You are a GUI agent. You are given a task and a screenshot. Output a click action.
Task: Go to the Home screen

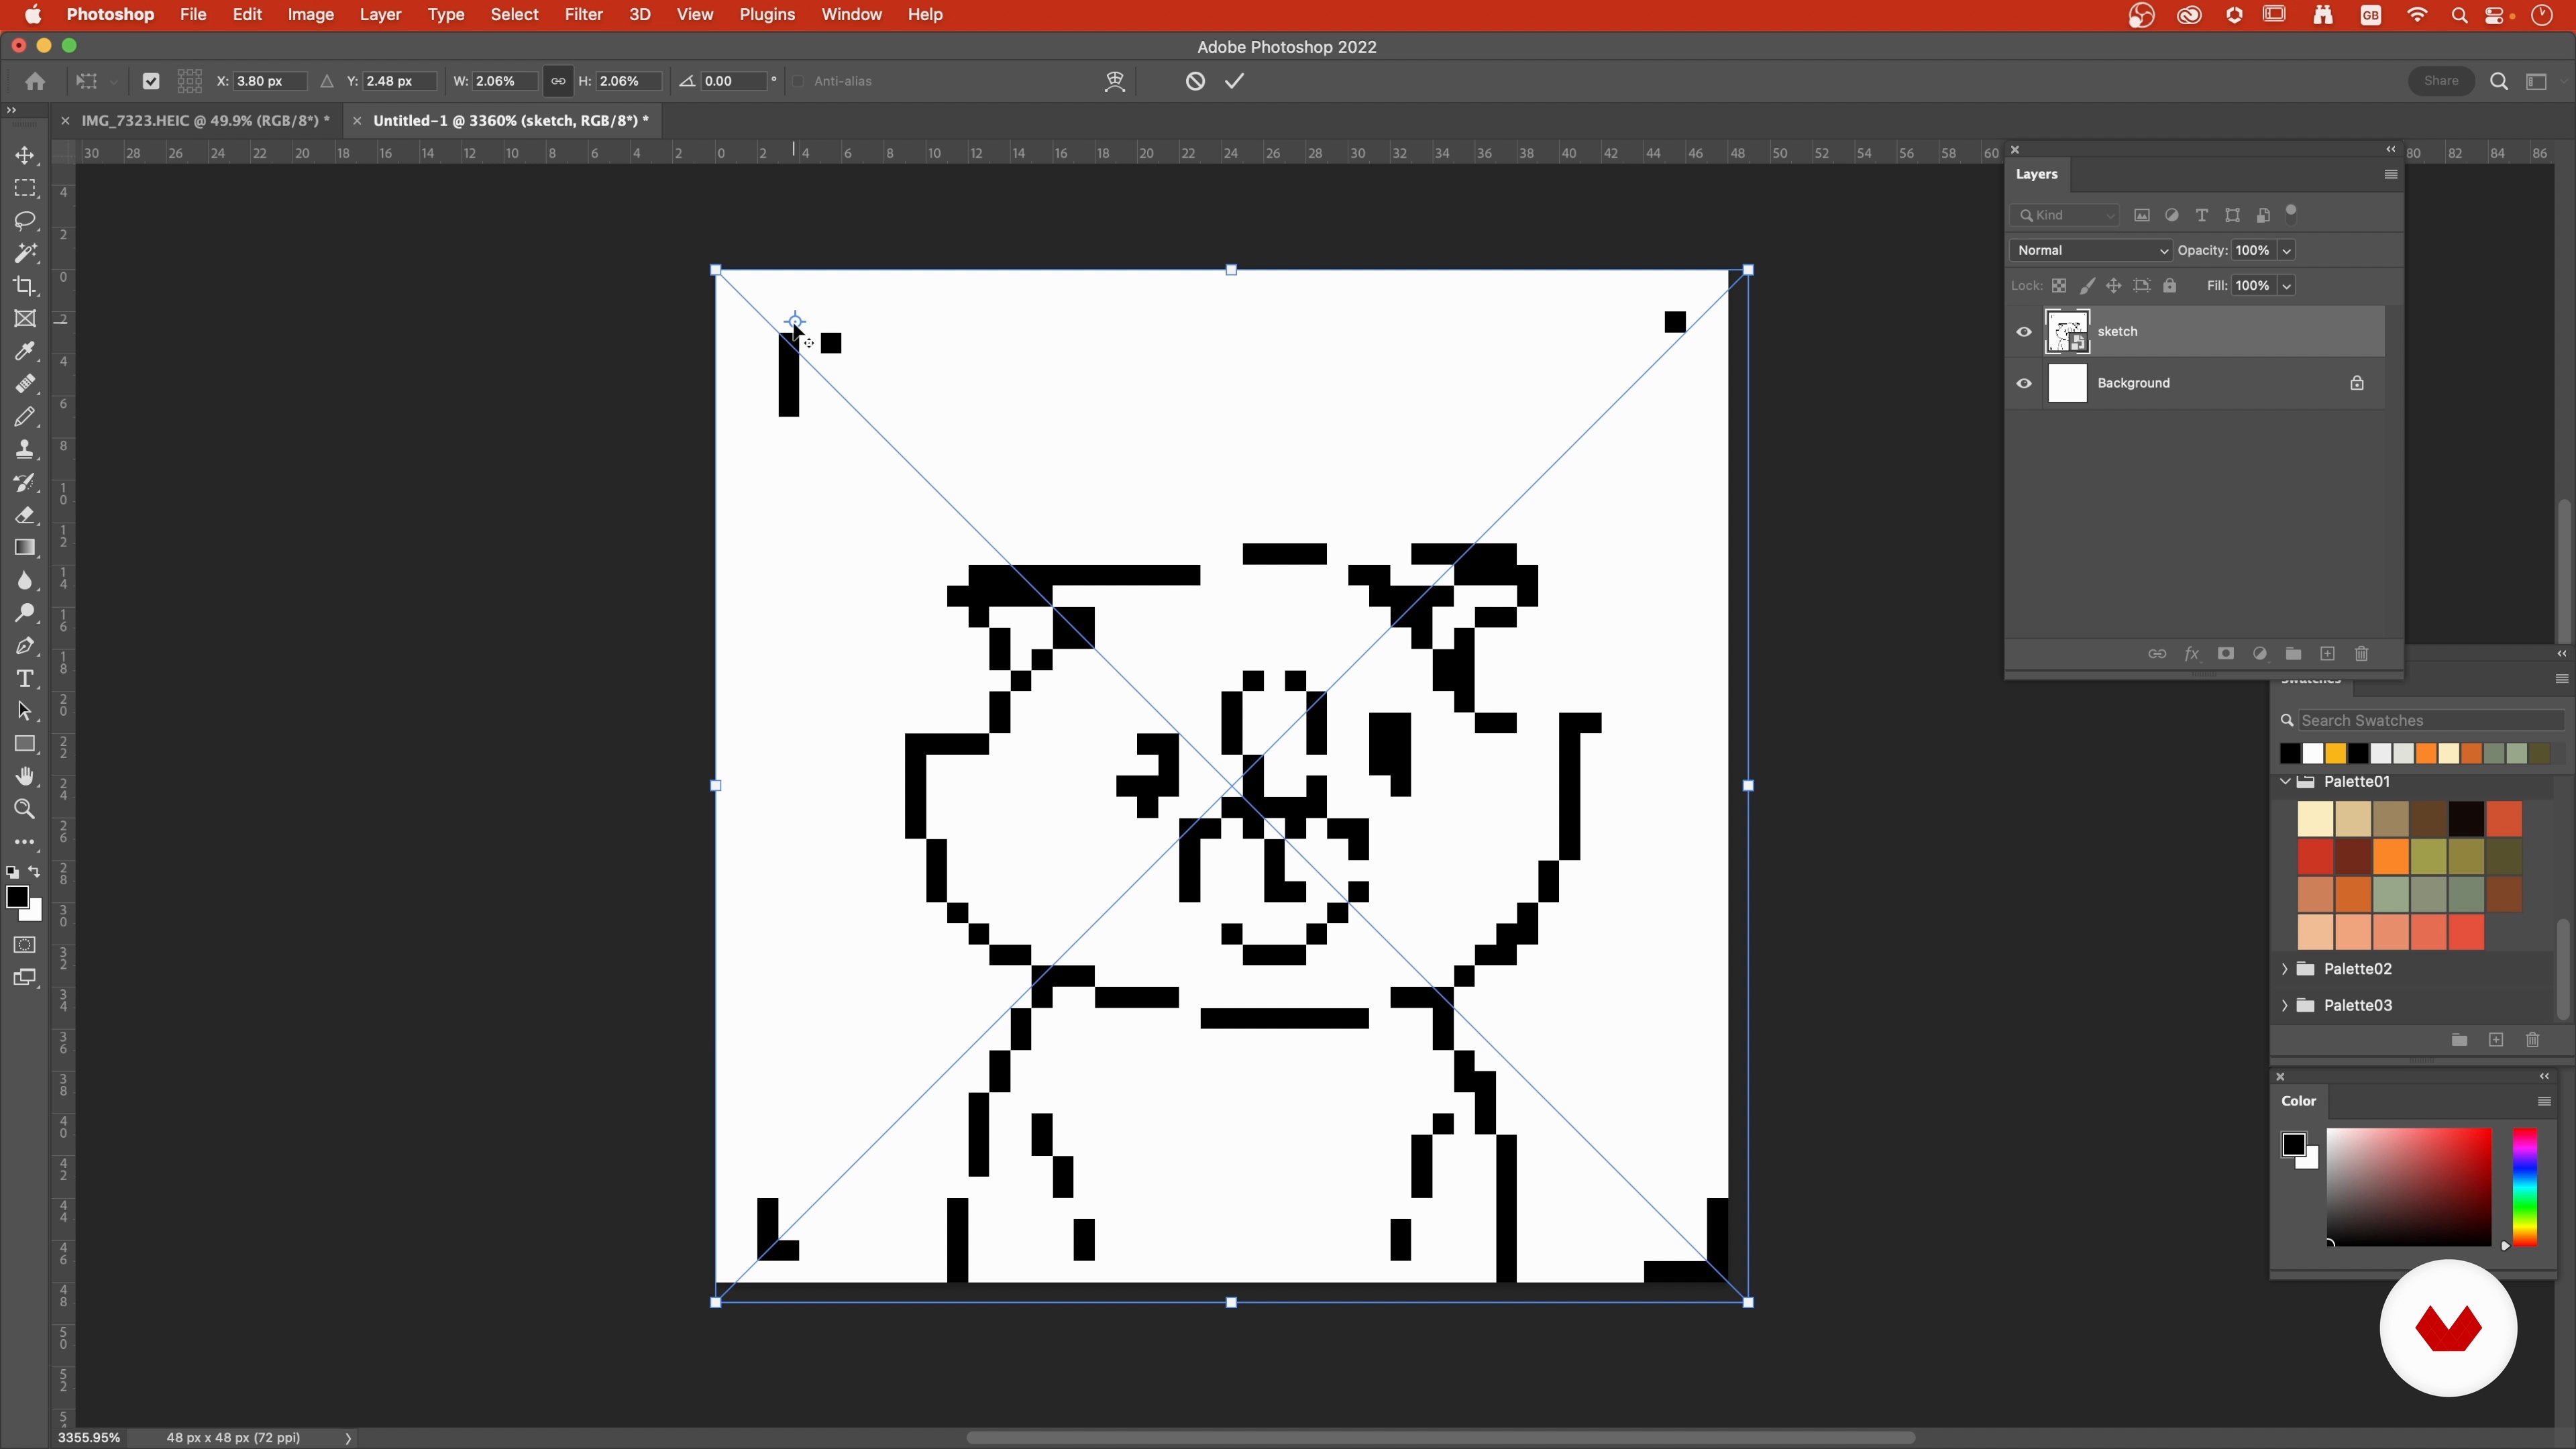(35, 81)
